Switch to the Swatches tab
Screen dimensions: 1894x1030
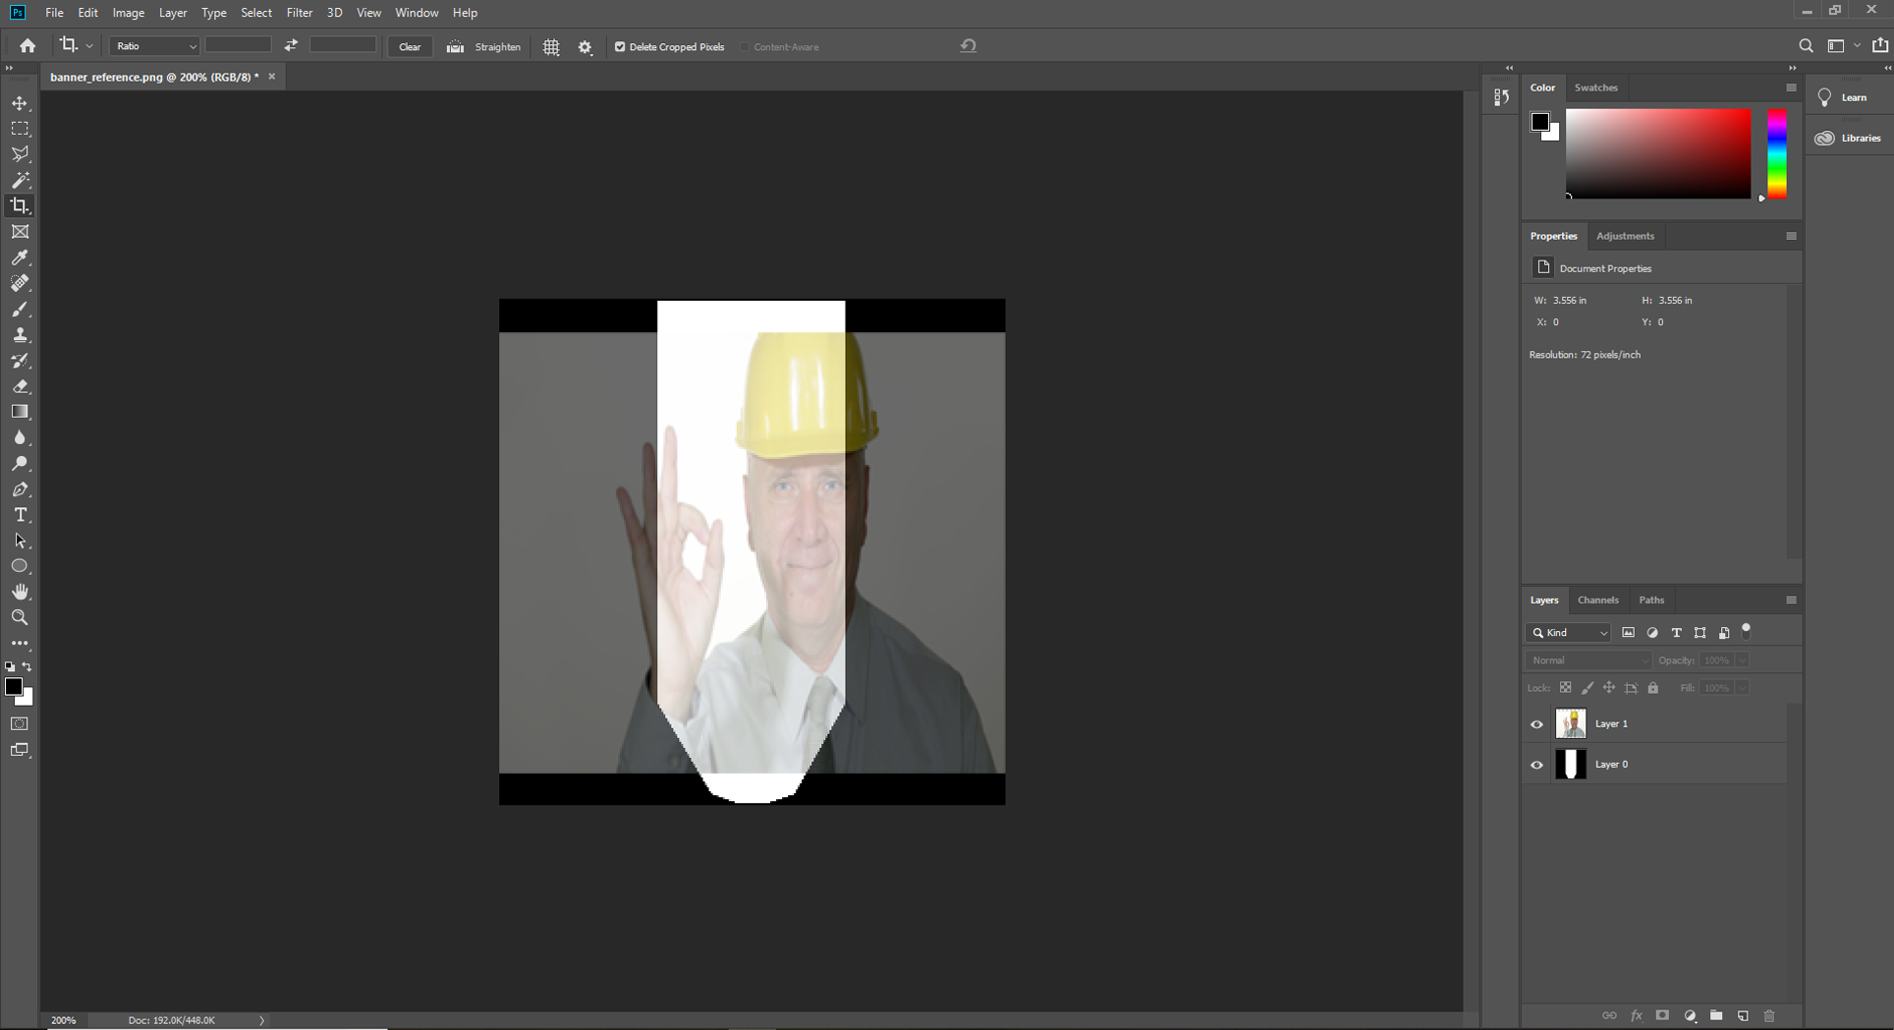point(1596,87)
